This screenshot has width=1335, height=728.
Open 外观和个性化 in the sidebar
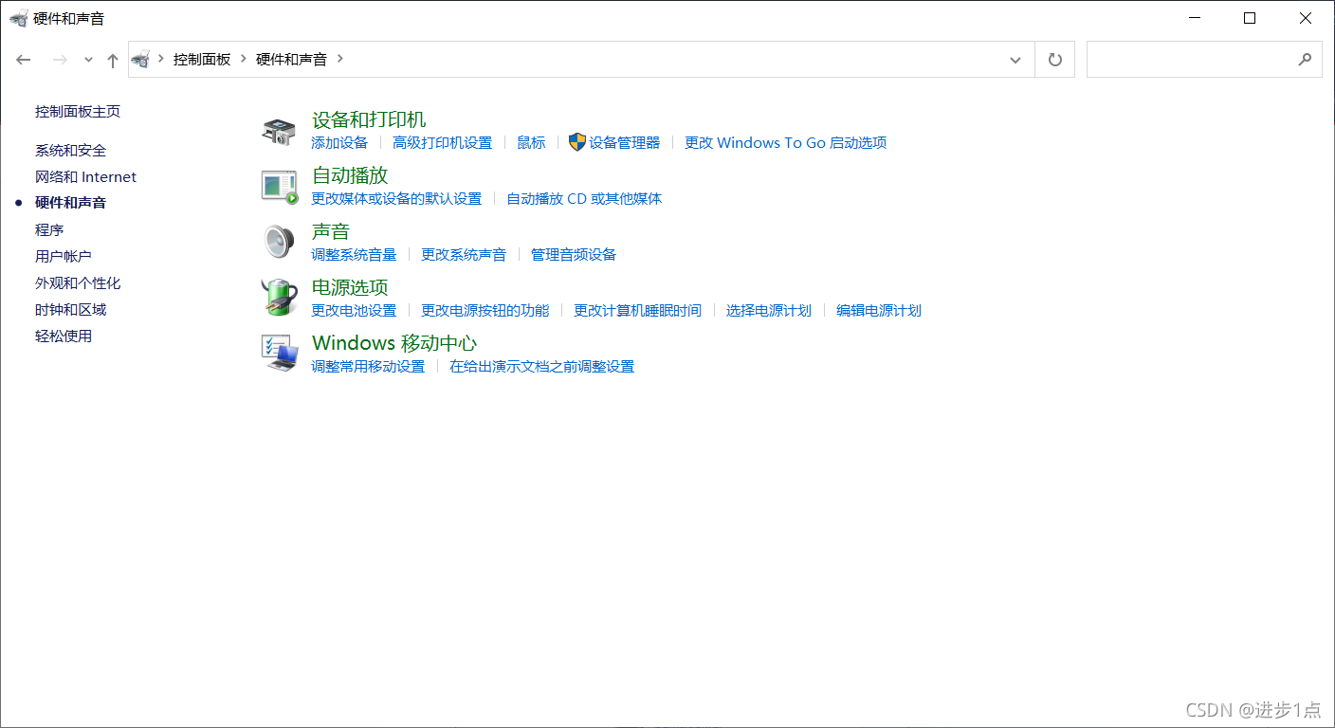78,282
